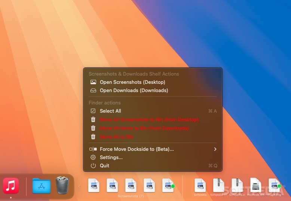
Task: Choose Select All under Finder actions
Action: 153,111
